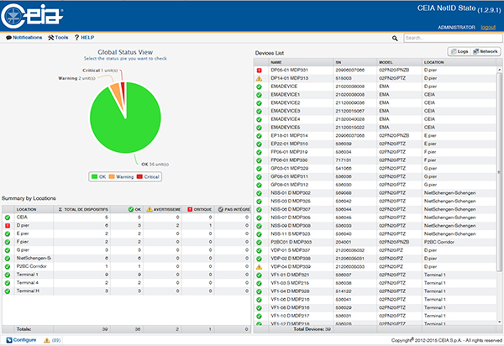Click the scrollbar up arrow in Devices List
Viewport: 504px width, 346px height.
pyautogui.click(x=499, y=70)
